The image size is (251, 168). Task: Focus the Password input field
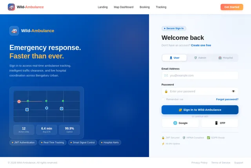[200, 91]
